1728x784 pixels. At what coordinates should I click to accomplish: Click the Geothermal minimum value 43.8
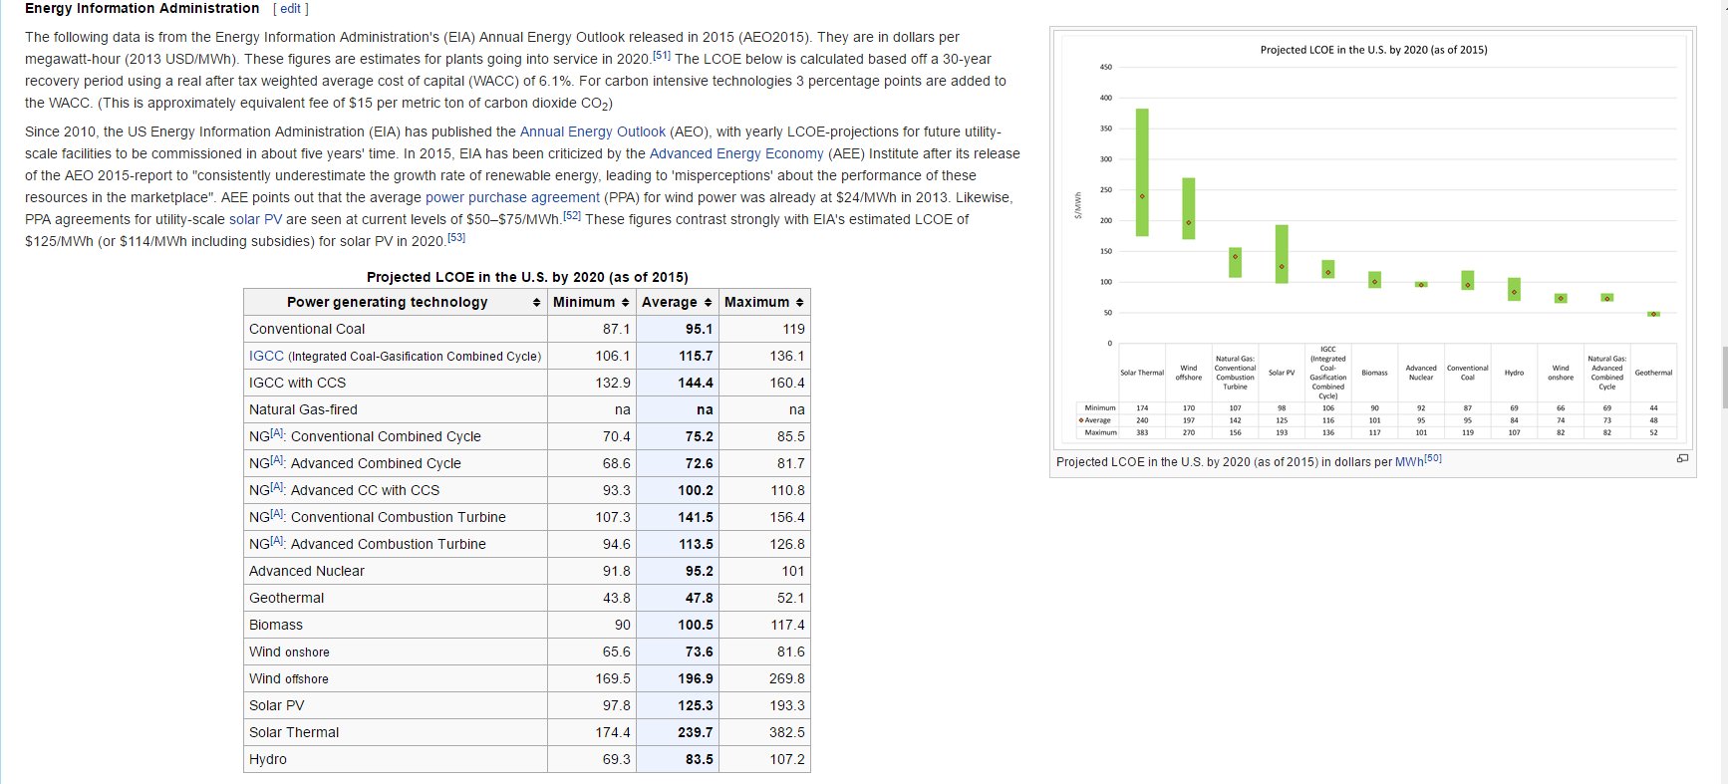click(617, 598)
